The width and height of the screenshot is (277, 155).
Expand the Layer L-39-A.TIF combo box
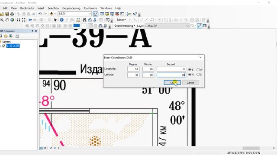187,26
